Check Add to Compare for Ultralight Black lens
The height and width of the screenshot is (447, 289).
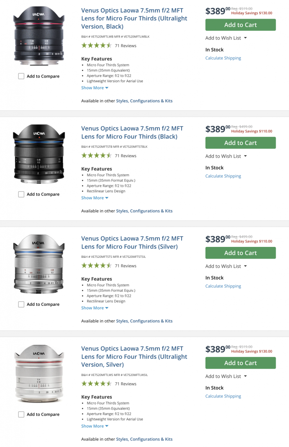[x=21, y=76]
